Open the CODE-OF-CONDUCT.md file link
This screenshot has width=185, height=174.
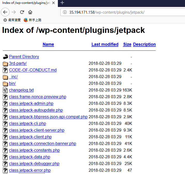(33, 70)
